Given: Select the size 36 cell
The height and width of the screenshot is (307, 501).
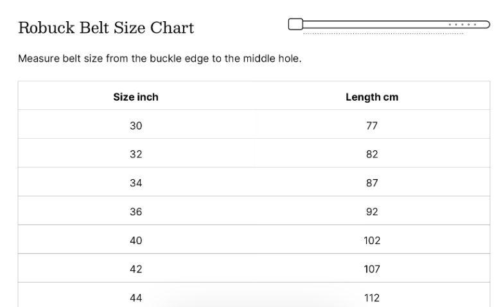Looking at the screenshot, I should click(x=136, y=211).
